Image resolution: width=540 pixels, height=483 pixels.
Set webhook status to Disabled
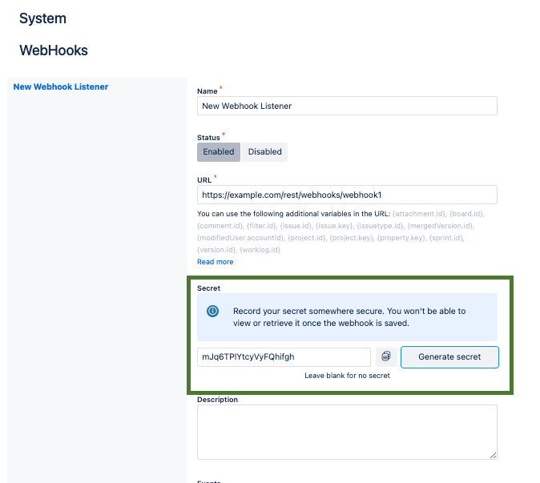pyautogui.click(x=264, y=152)
